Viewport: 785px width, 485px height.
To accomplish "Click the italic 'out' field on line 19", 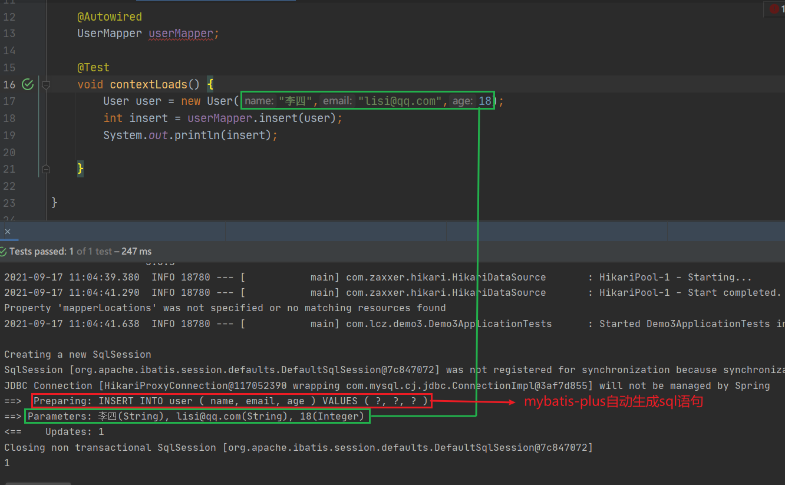I will coord(158,136).
